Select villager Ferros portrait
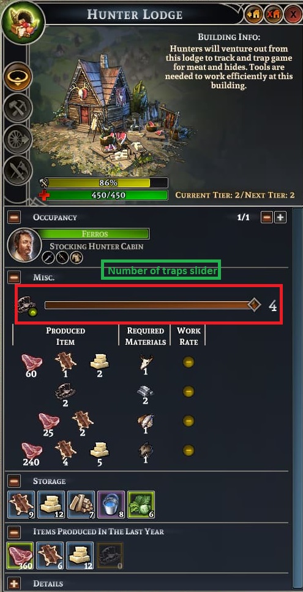 tap(24, 245)
